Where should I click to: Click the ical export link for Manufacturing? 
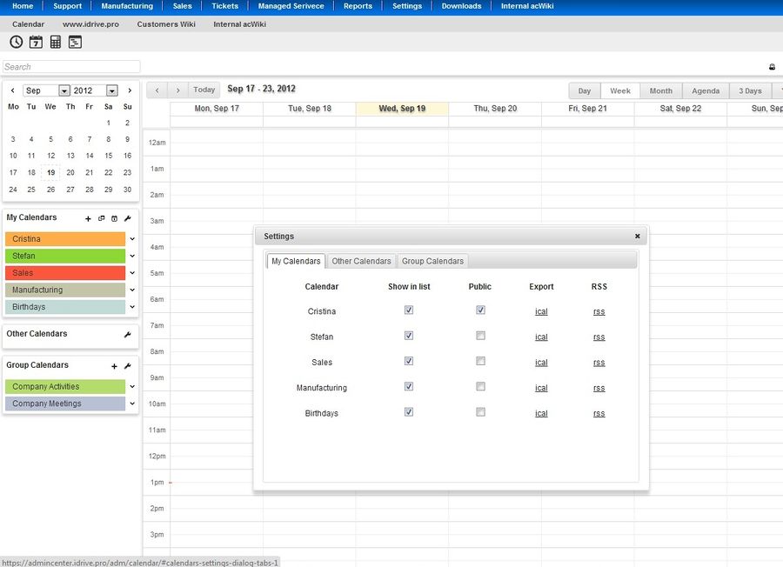[541, 388]
